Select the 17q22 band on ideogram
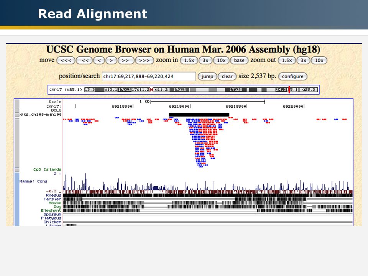 (236, 90)
